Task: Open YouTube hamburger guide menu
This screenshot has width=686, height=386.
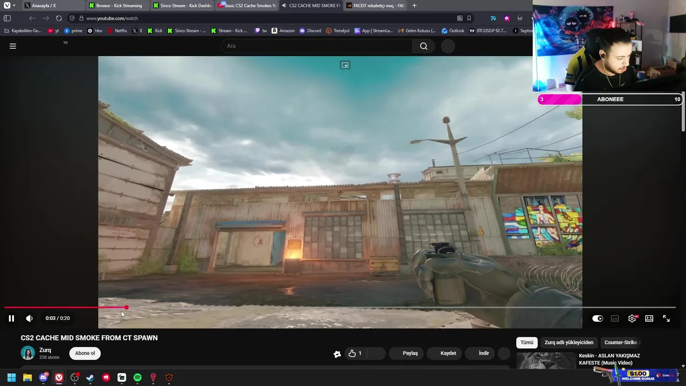Action: tap(13, 46)
